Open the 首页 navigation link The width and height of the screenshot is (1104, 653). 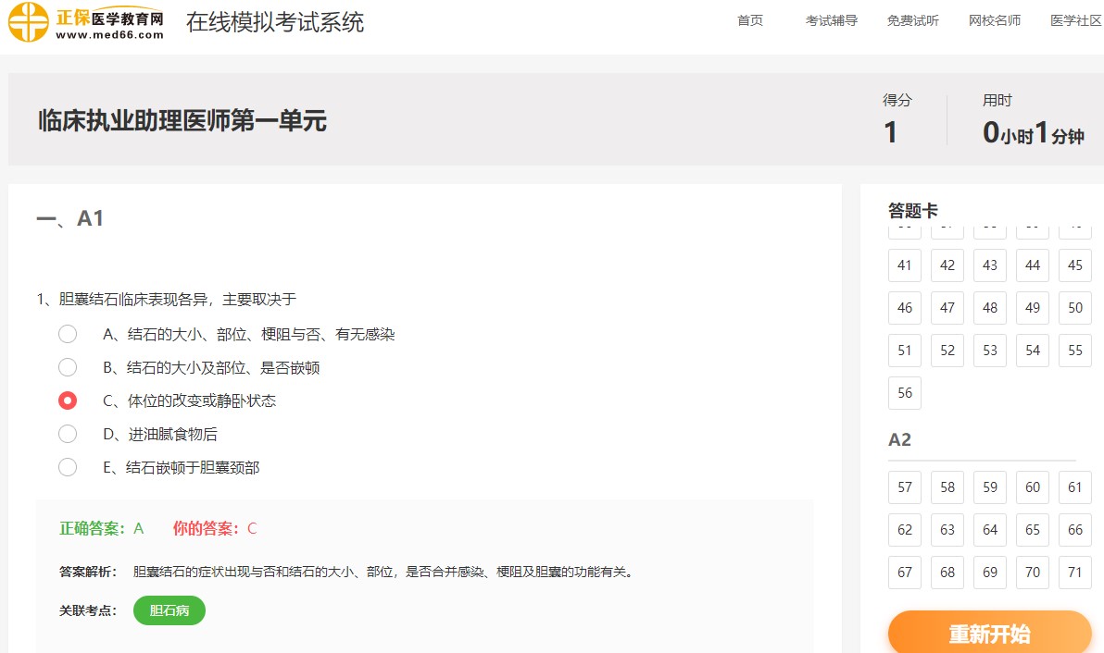pyautogui.click(x=750, y=20)
